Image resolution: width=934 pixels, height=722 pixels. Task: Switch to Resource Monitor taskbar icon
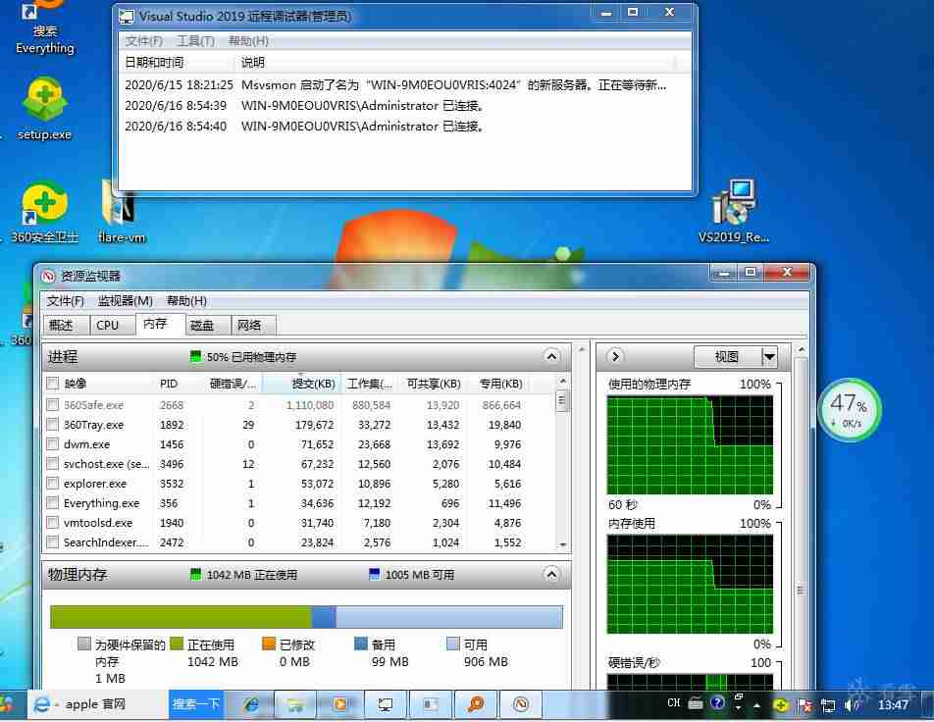[x=521, y=704]
